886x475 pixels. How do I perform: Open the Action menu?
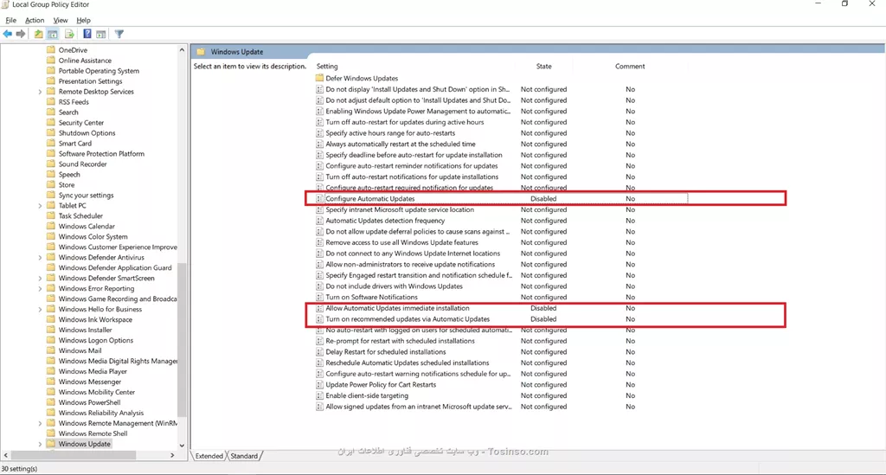click(x=35, y=21)
